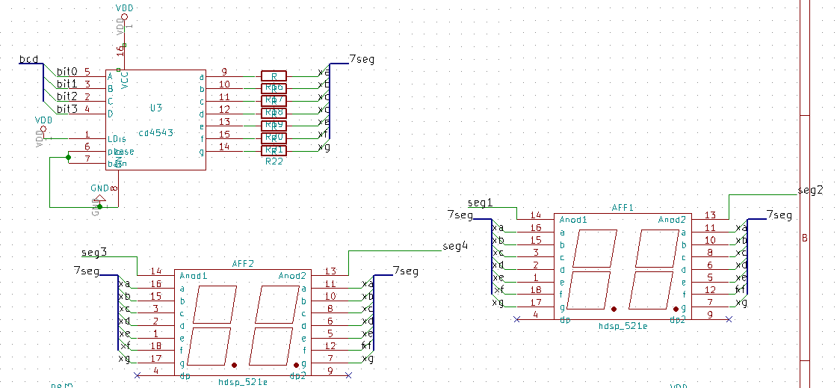Image resolution: width=837 pixels, height=388 pixels.
Task: Select the cd4543 component value text
Action: pos(156,133)
